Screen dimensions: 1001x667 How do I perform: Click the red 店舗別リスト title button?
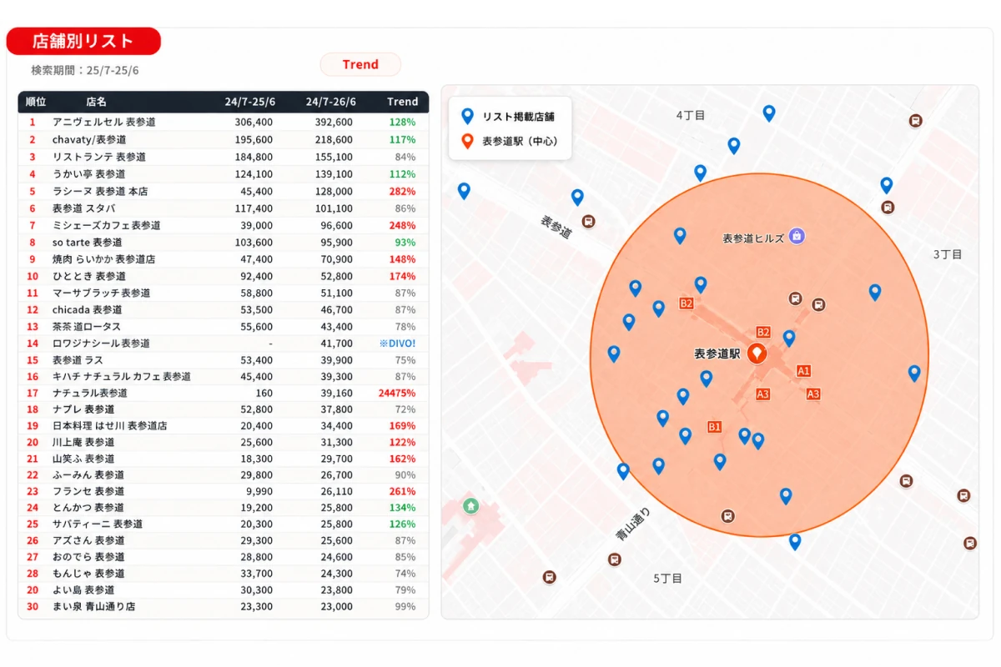click(x=83, y=41)
